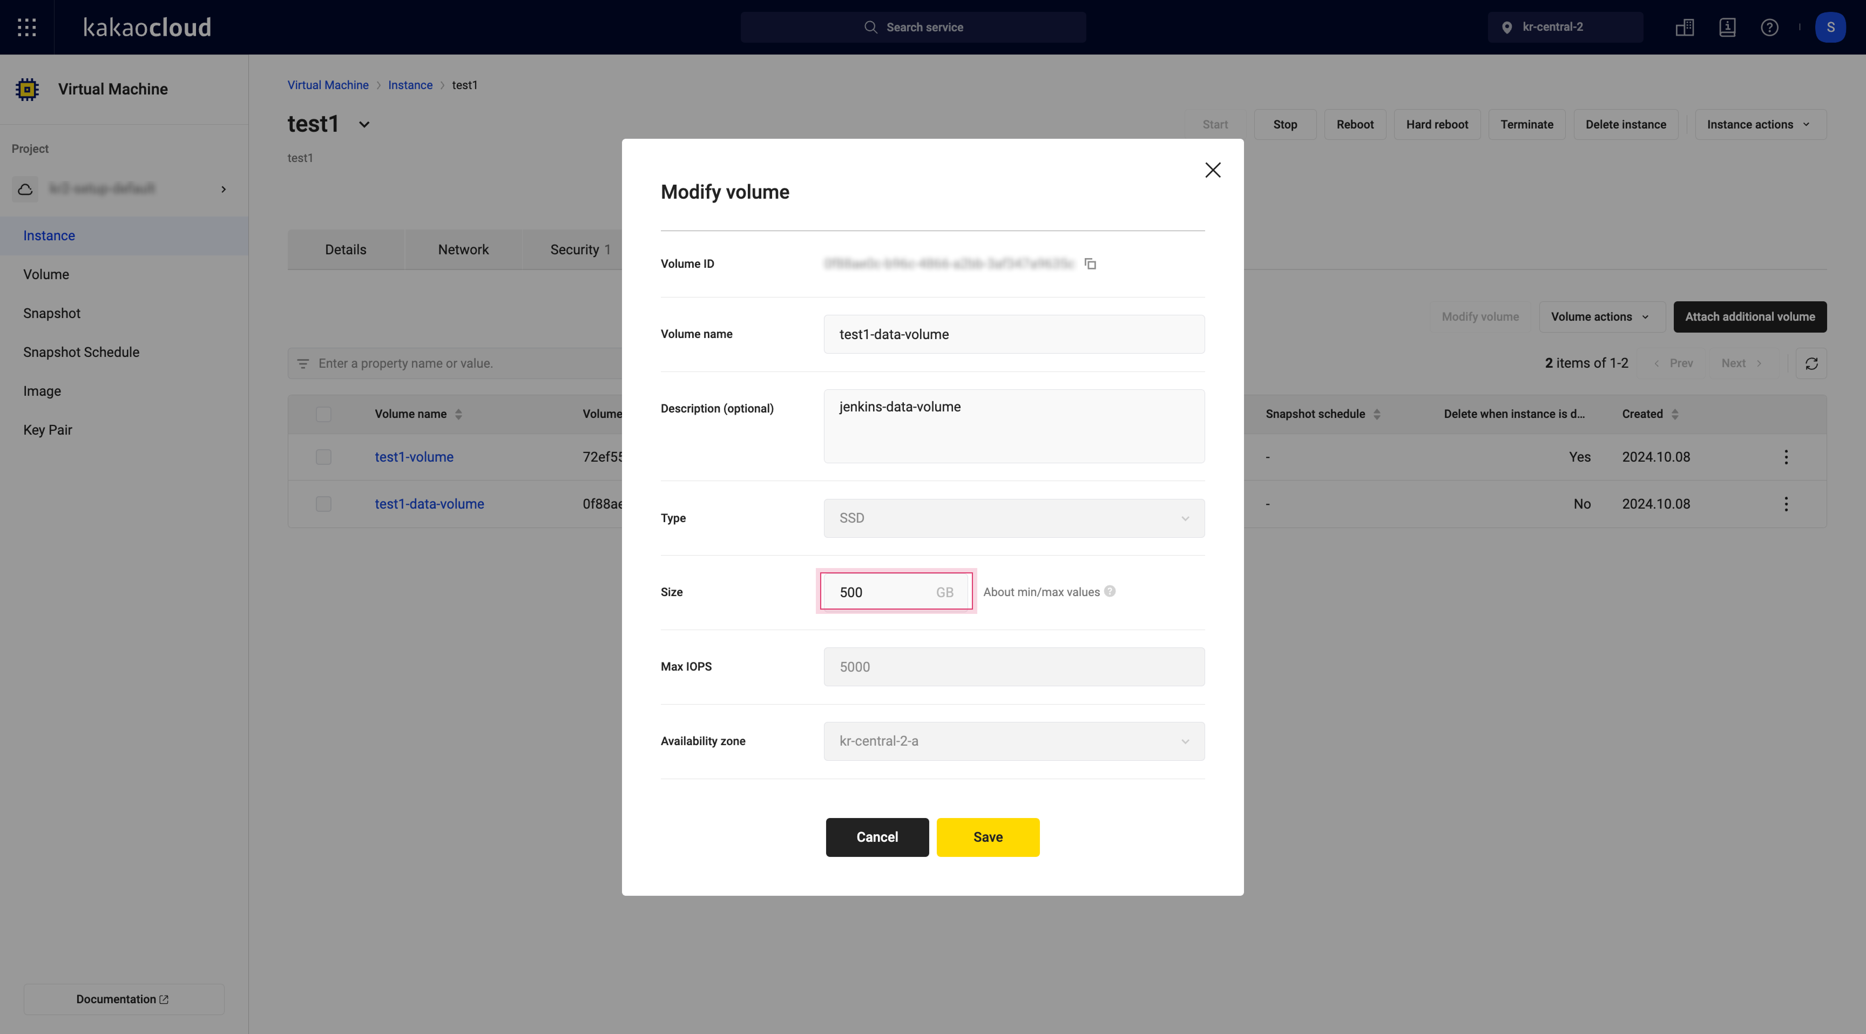The width and height of the screenshot is (1866, 1034).
Task: Switch to the Network tab
Action: (463, 250)
